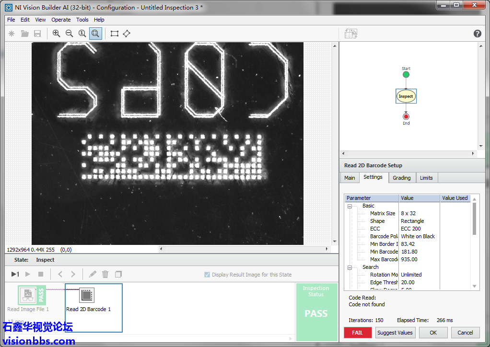
Task: Toggle the Zoom to Fit icon
Action: [x=95, y=34]
